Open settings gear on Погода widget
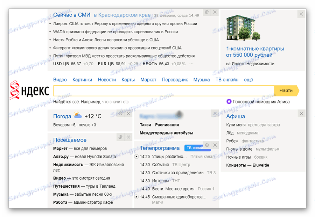The height and width of the screenshot is (217, 315). pyautogui.click(x=120, y=113)
